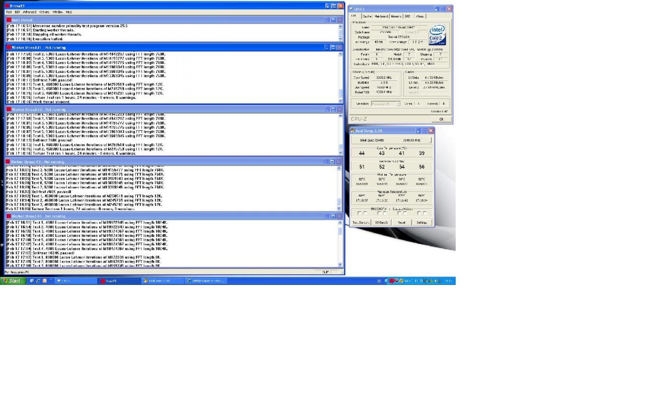Toggle first PROCHOT checkbox for core 3
This screenshot has width=651, height=407.
pyautogui.click(x=399, y=213)
